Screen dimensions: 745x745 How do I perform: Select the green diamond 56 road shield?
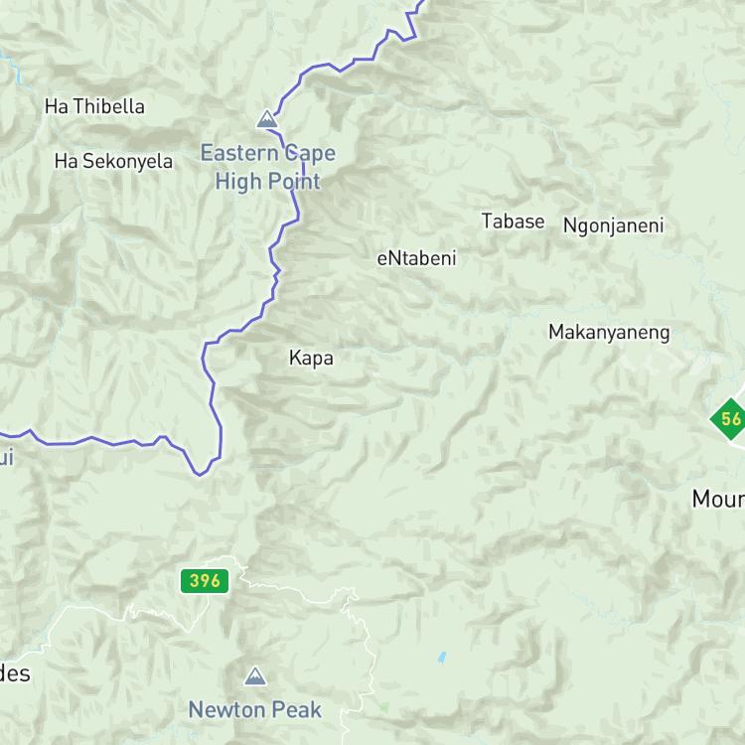(730, 419)
